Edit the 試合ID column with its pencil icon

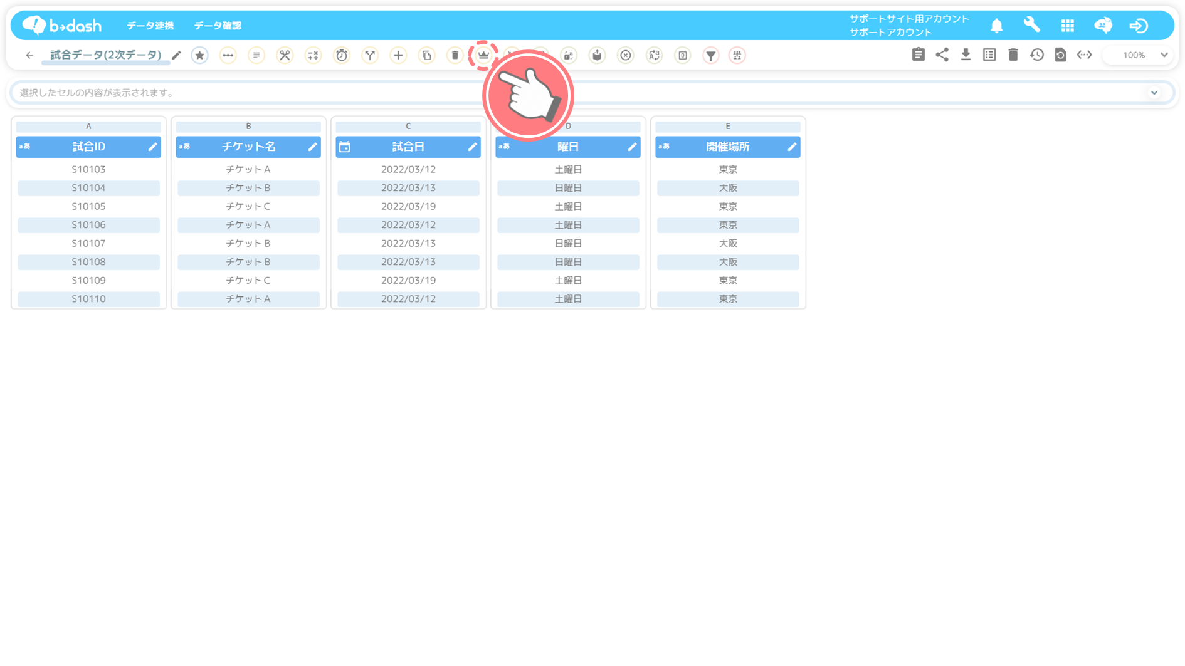[152, 147]
